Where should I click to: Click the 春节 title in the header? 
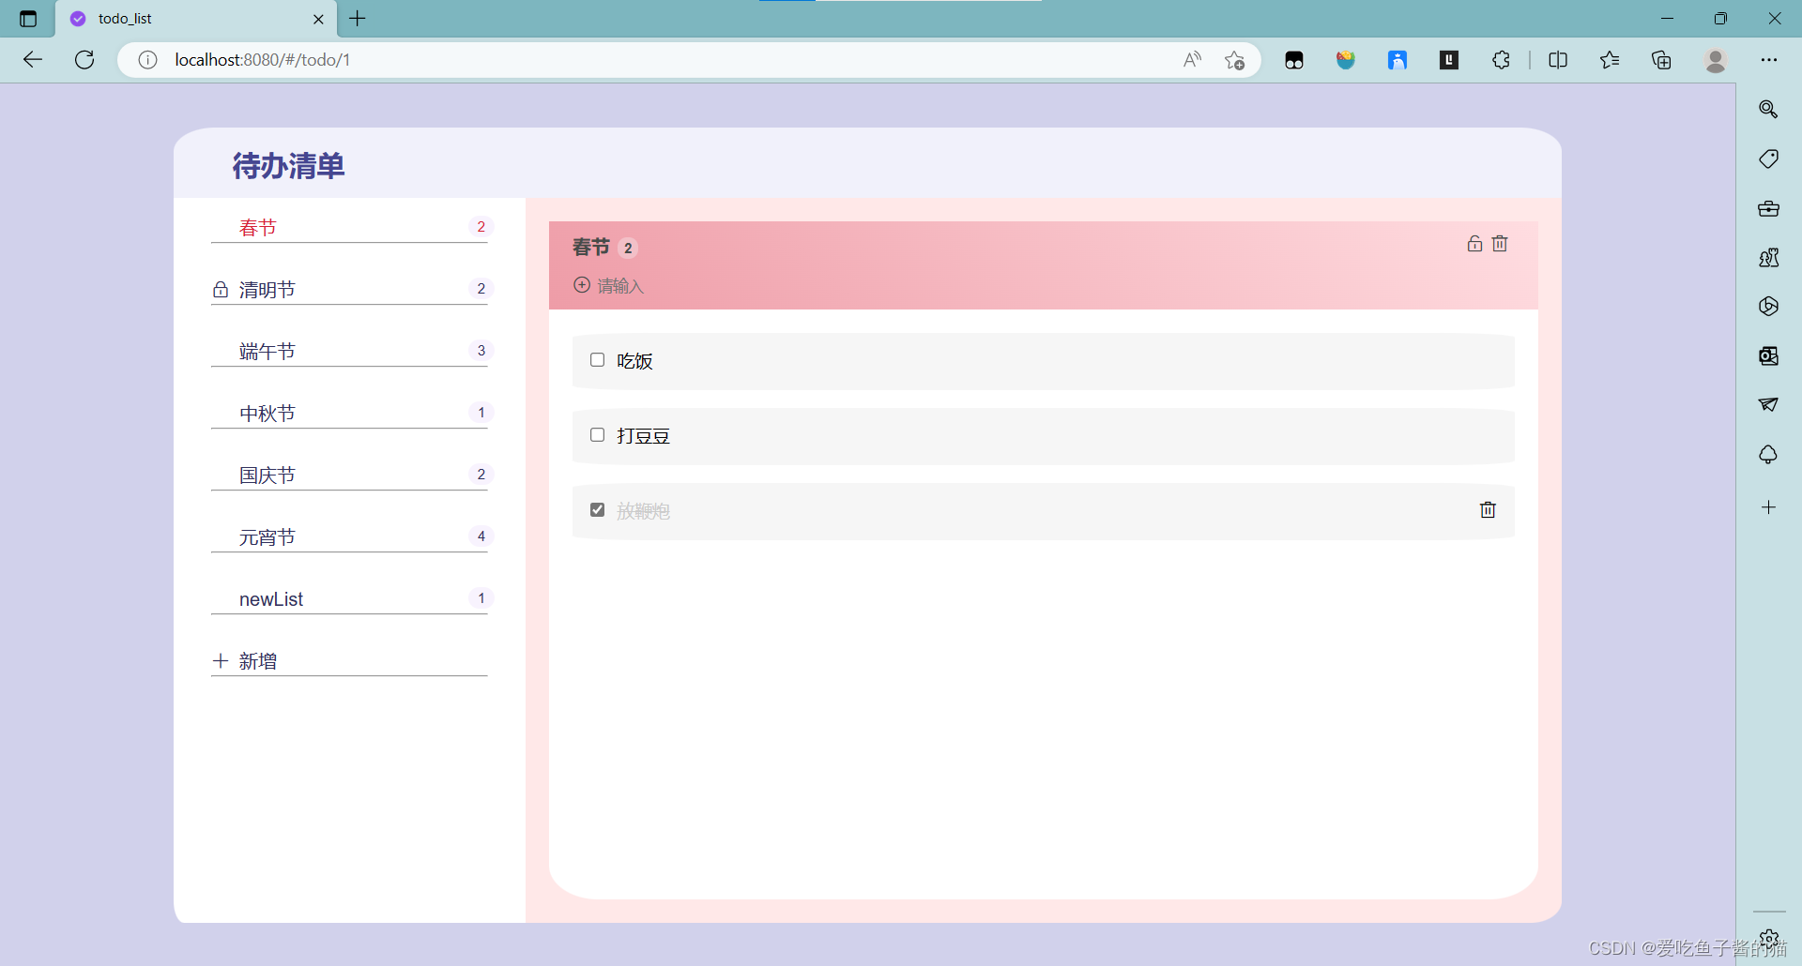pyautogui.click(x=591, y=248)
